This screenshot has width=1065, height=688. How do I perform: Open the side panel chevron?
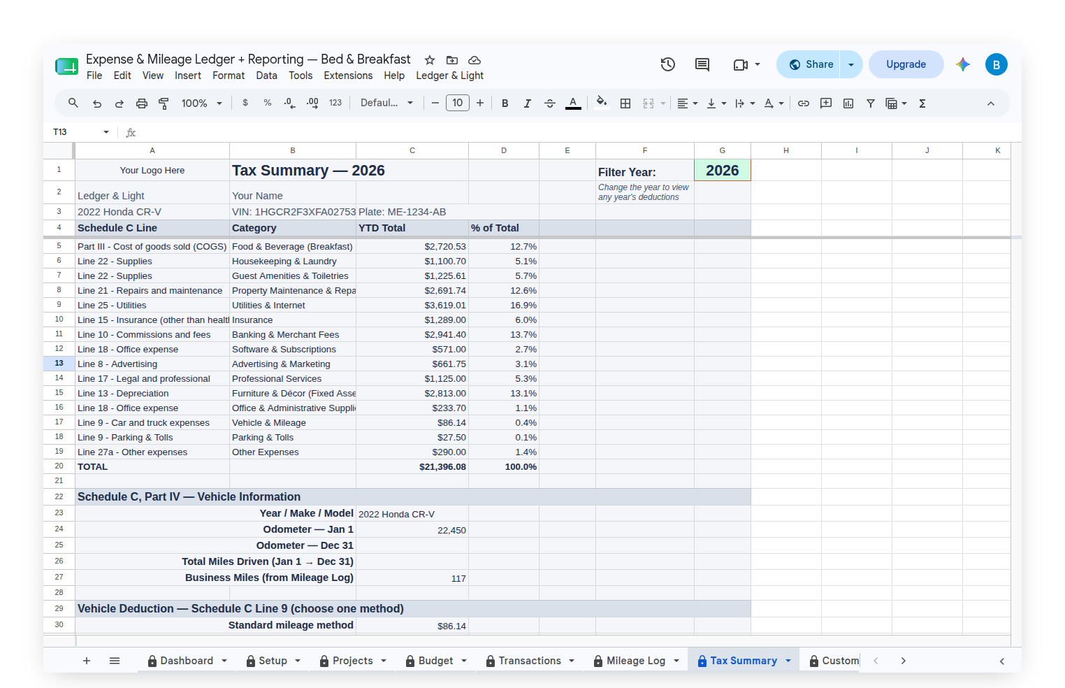pyautogui.click(x=1002, y=661)
